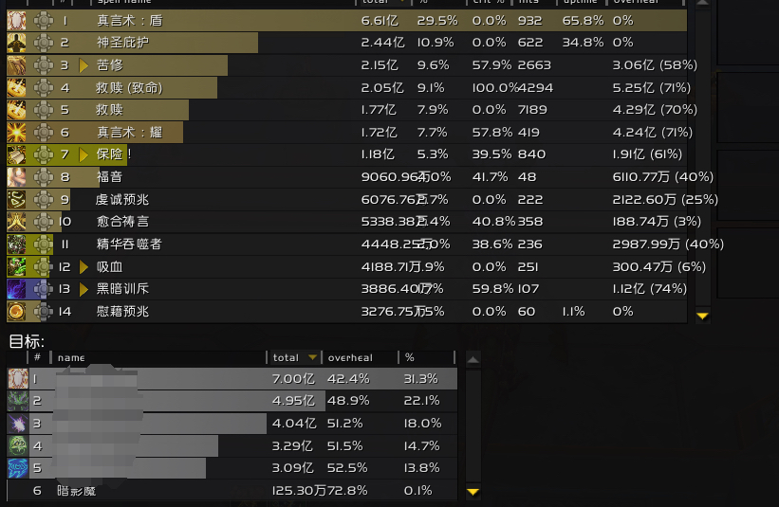
Task: Select the 虔诚预兆 spell icon
Action: coord(17,199)
